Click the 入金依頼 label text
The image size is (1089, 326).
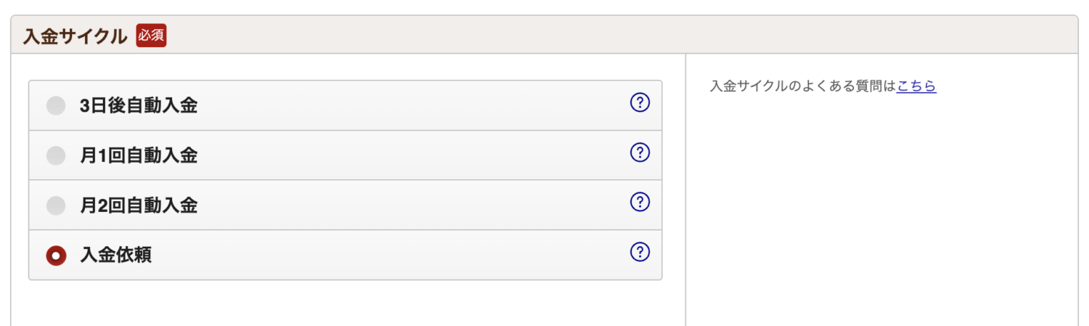tap(116, 255)
